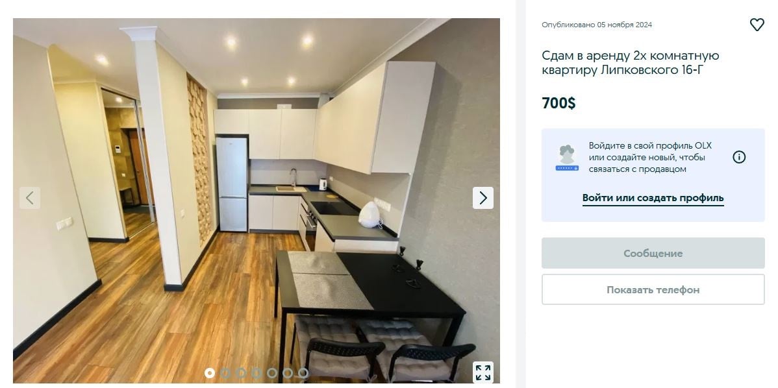This screenshot has width=778, height=388.
Task: Switch to the third gallery dot
Action: [x=241, y=372]
